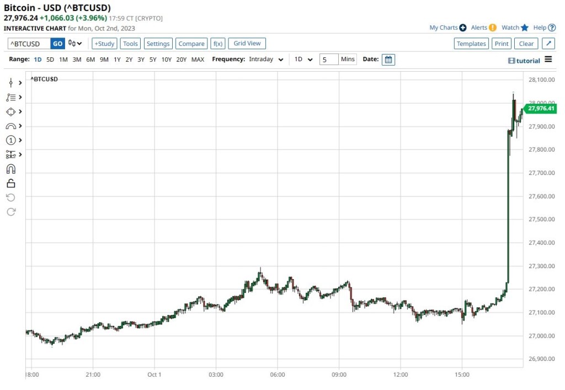Open the candlestick chart type dropdown
Image resolution: width=565 pixels, height=390 pixels.
click(x=75, y=44)
